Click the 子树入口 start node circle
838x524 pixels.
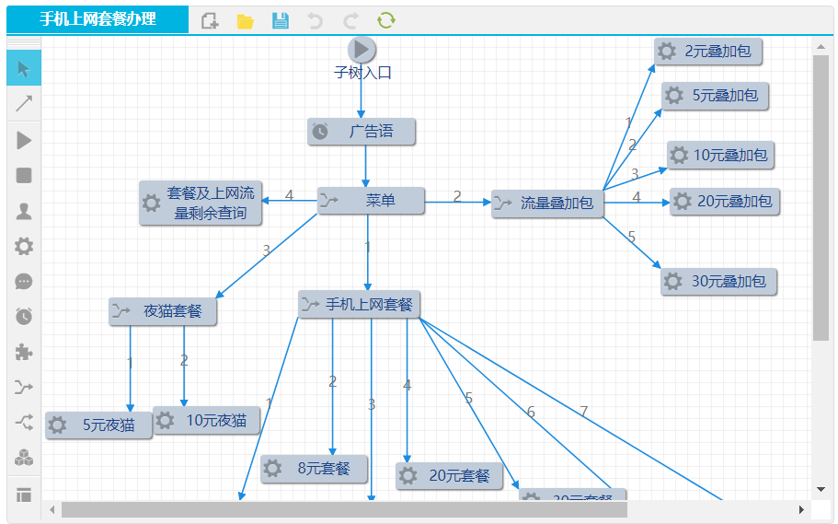coord(362,50)
